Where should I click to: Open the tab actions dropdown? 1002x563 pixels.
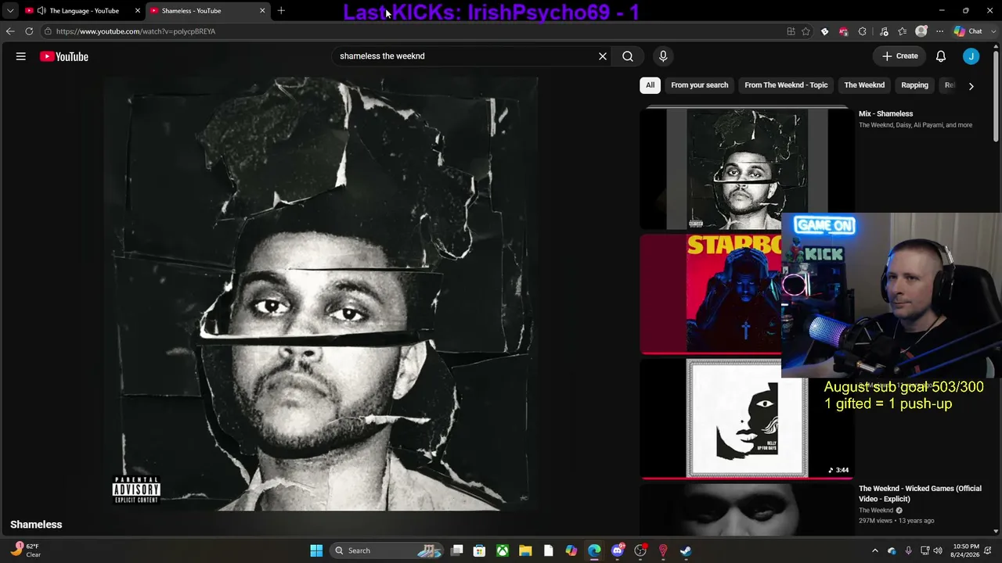click(x=10, y=11)
